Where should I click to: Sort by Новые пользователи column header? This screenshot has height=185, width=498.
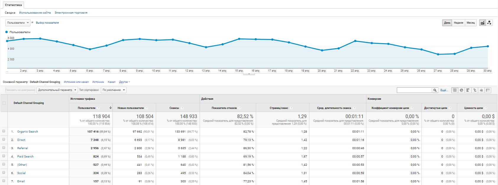tap(131, 108)
